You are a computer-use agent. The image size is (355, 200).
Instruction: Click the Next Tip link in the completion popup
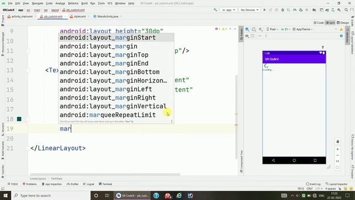129,122
